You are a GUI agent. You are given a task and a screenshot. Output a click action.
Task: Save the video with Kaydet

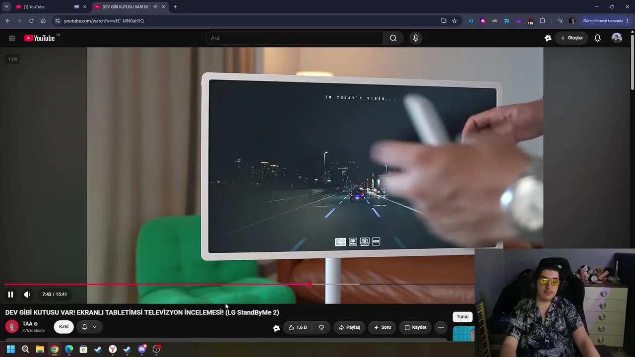[x=415, y=327]
